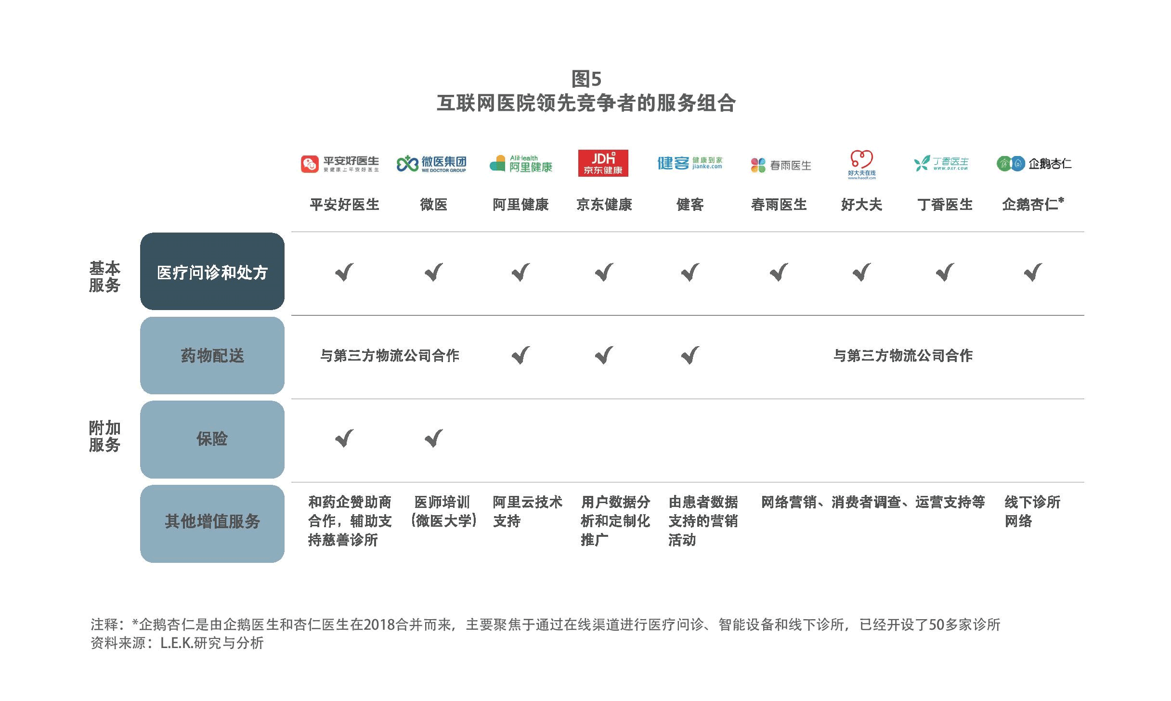1171x701 pixels.
Task: Click 阿里健康 checkmark in 药物配送 row
Action: (520, 356)
